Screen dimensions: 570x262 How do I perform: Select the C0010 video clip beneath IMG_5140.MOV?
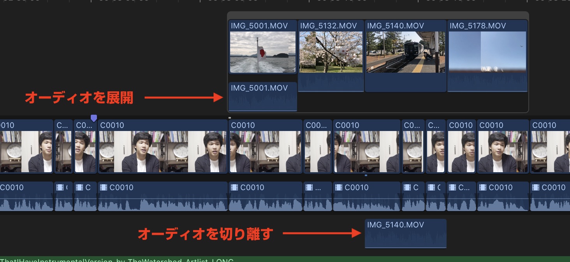367,147
